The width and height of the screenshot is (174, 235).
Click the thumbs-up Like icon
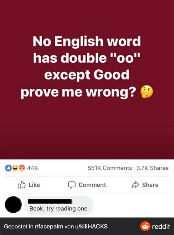[22, 185]
